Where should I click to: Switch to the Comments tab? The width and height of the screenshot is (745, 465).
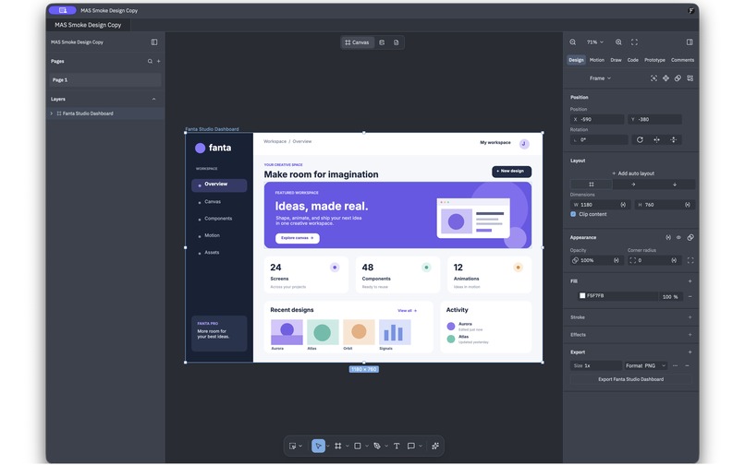point(682,60)
